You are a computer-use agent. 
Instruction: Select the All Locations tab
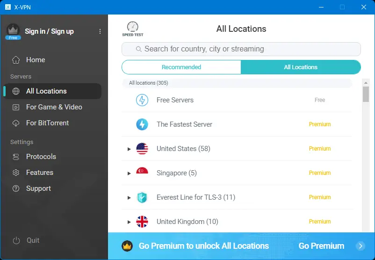301,67
